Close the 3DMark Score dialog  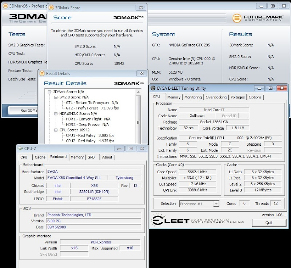point(140,8)
